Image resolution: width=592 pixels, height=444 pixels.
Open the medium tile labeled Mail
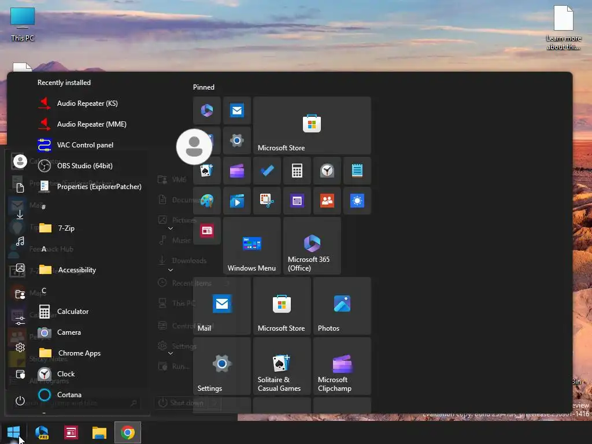222,306
